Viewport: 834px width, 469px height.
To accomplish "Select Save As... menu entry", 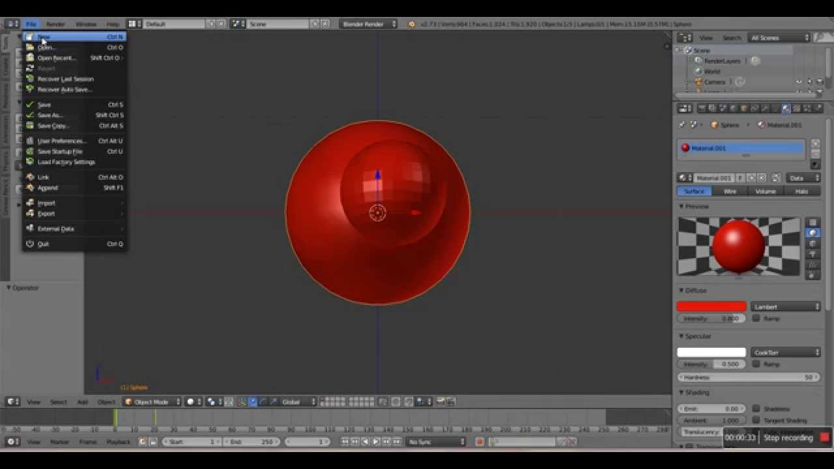I will click(x=74, y=115).
